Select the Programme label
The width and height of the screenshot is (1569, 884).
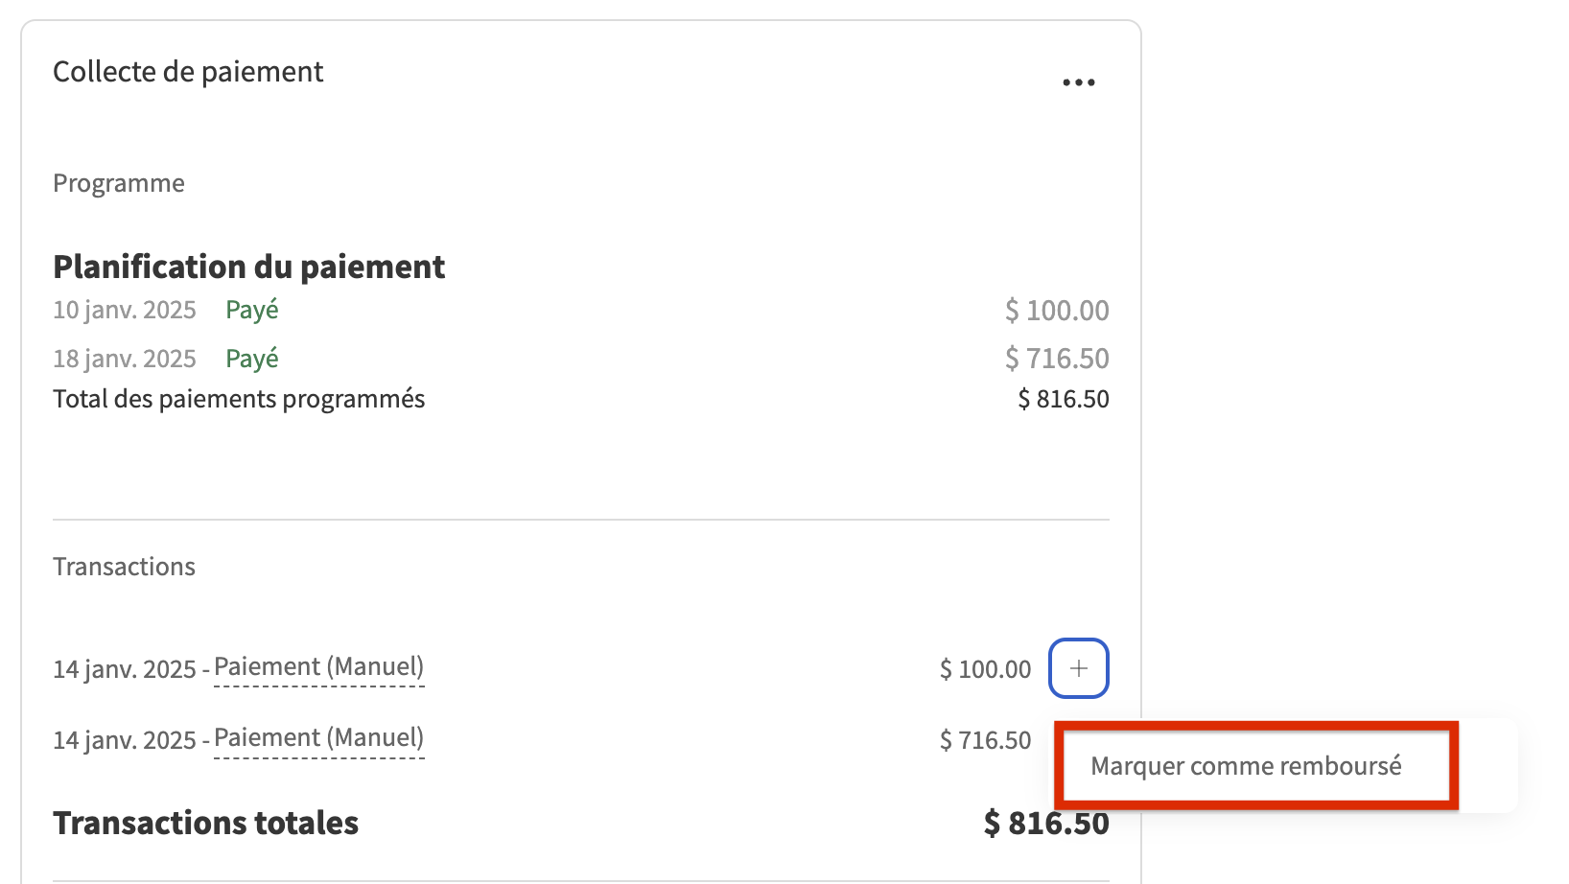point(119,182)
